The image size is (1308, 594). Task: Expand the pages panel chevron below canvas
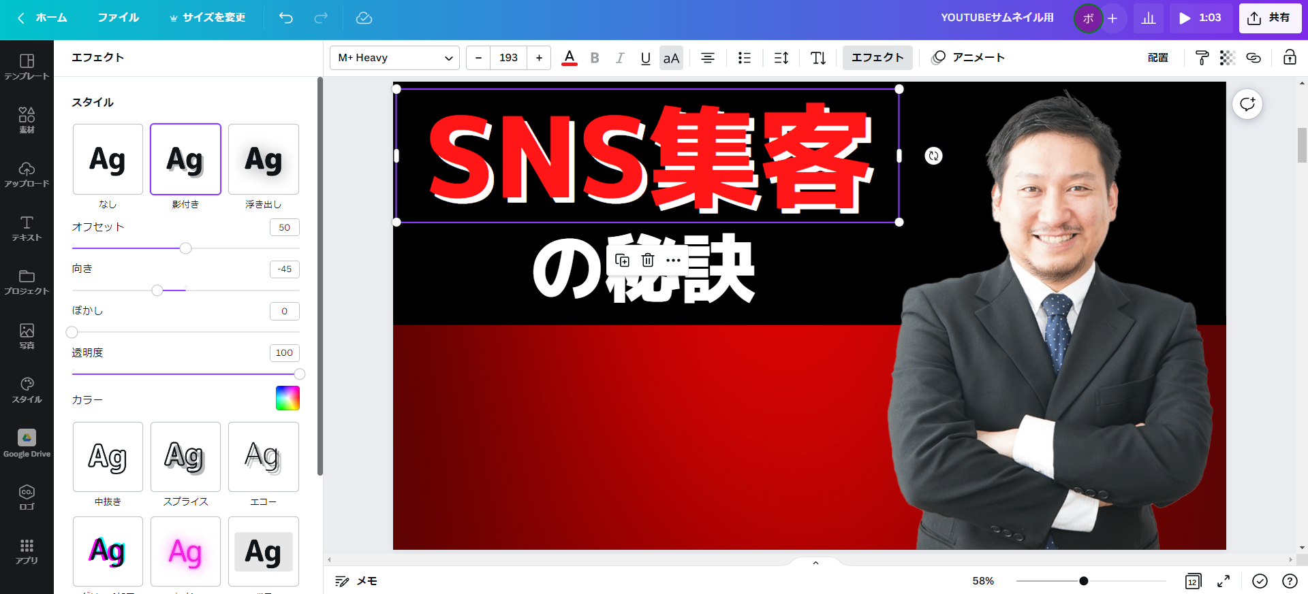pyautogui.click(x=815, y=563)
